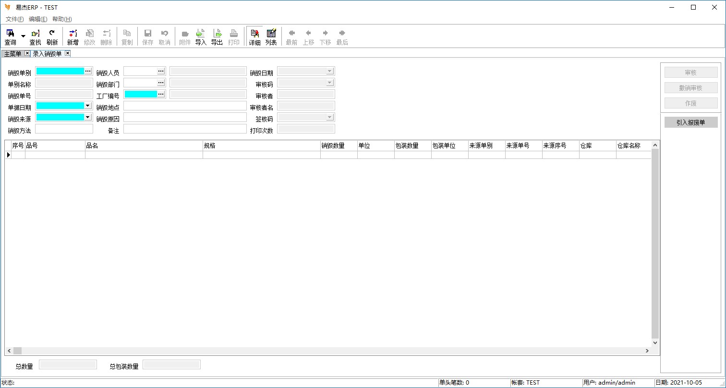Image resolution: width=726 pixels, height=388 pixels.
Task: Expand the 单据日期 date dropdown
Action: tap(87, 106)
